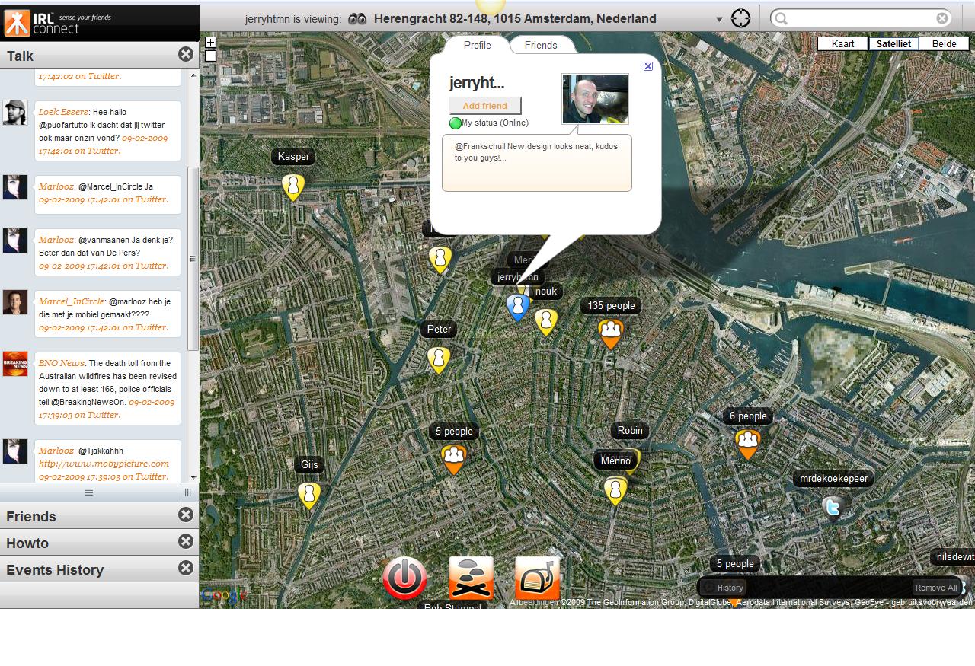Switch map view to Beide

pyautogui.click(x=944, y=44)
